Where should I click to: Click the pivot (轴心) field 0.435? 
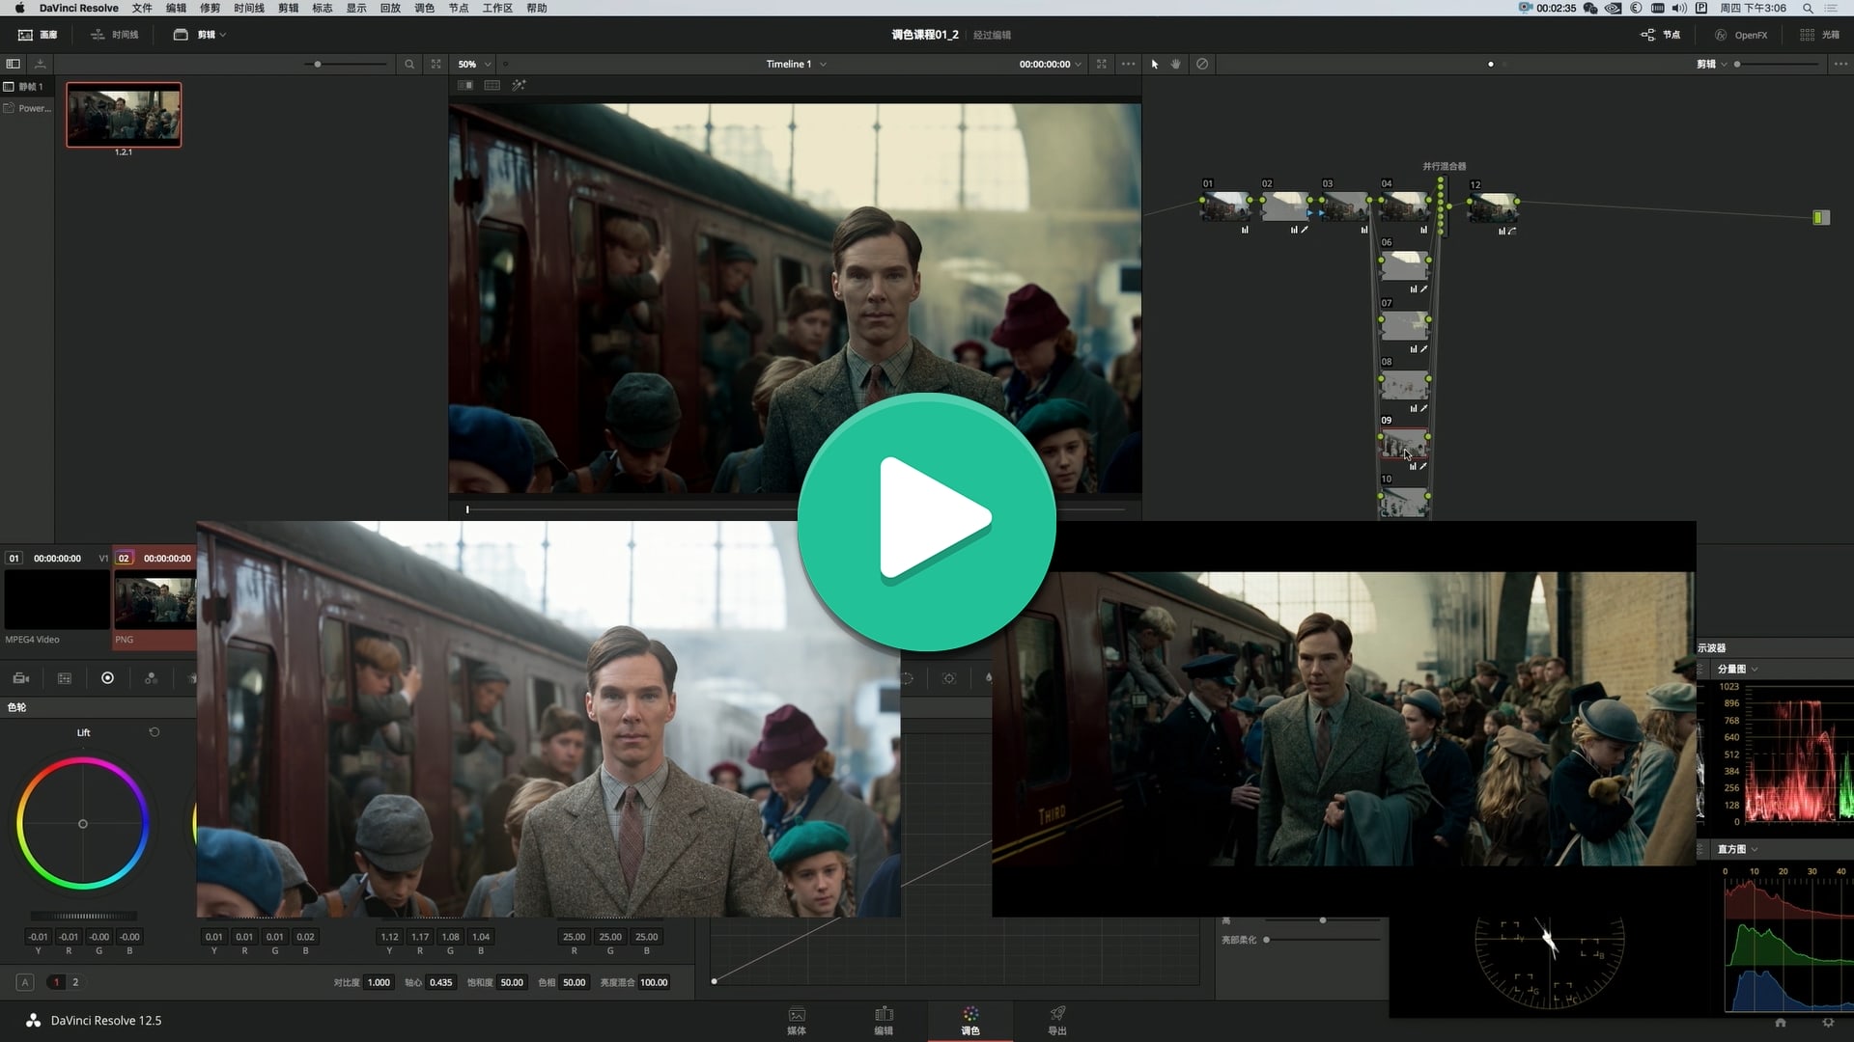point(441,982)
